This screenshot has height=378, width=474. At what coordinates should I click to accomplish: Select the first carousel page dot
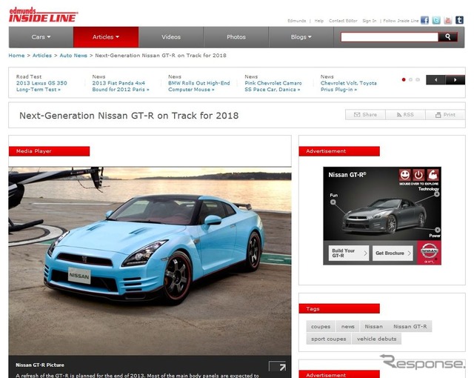(404, 79)
